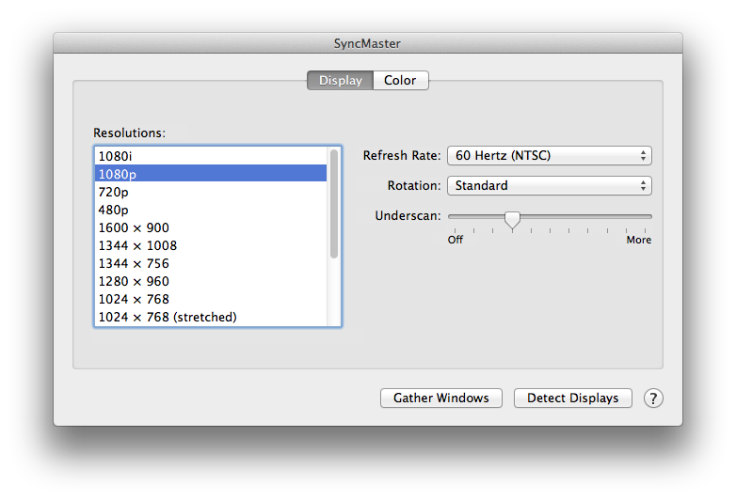Choose 1344 × 756 resolution
The image size is (736, 500).
211,263
